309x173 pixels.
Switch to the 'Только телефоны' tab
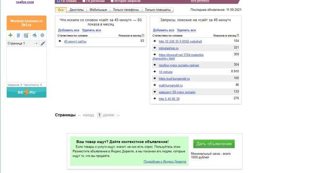tap(126, 10)
